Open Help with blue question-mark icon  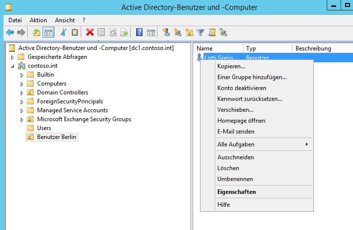pos(139,33)
